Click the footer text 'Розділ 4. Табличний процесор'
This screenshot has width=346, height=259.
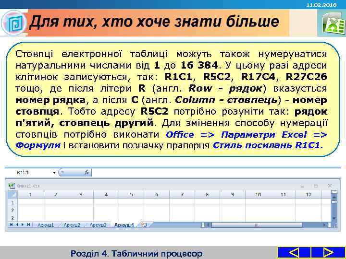tap(136, 254)
